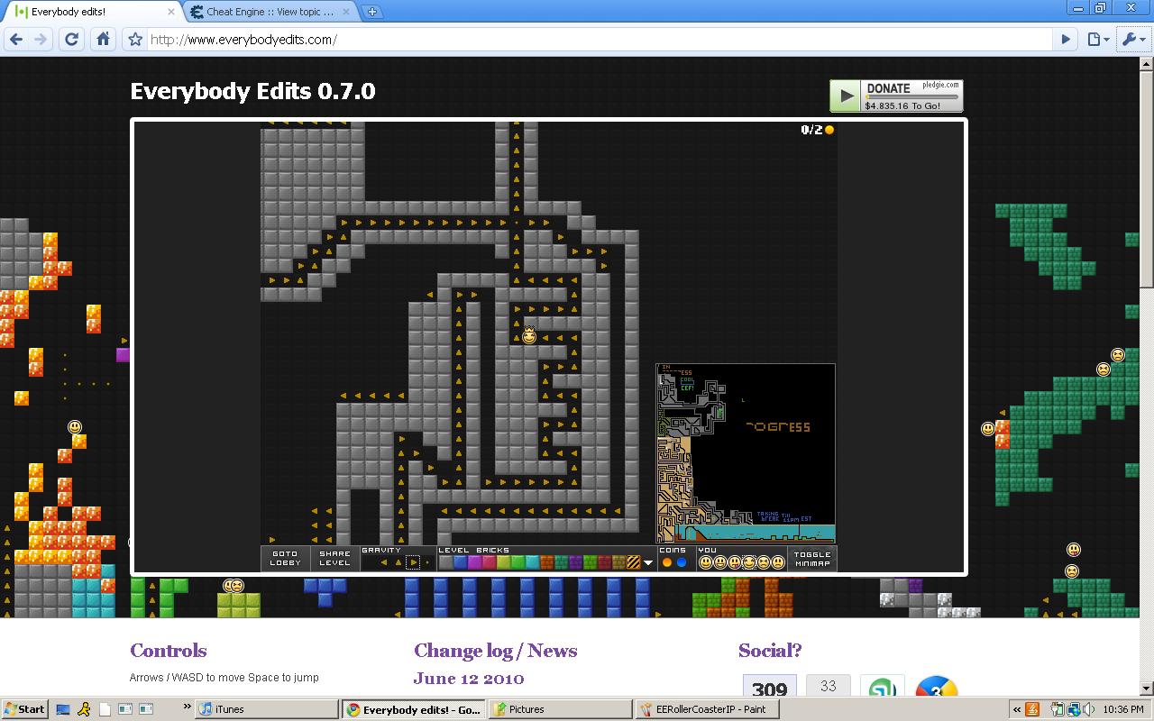Image resolution: width=1154 pixels, height=721 pixels.
Task: Click the Donate button
Action: click(x=896, y=96)
